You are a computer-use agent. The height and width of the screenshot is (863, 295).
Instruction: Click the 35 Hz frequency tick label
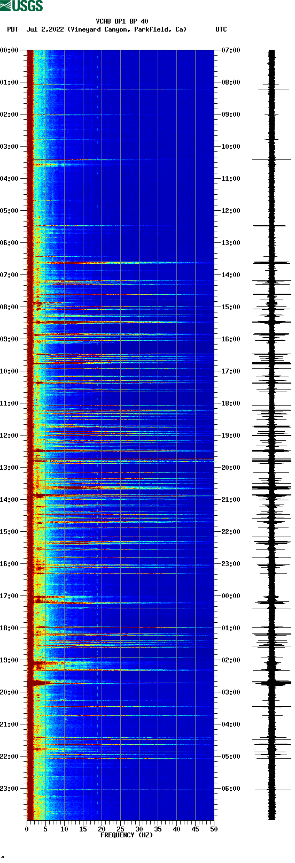pos(158,829)
